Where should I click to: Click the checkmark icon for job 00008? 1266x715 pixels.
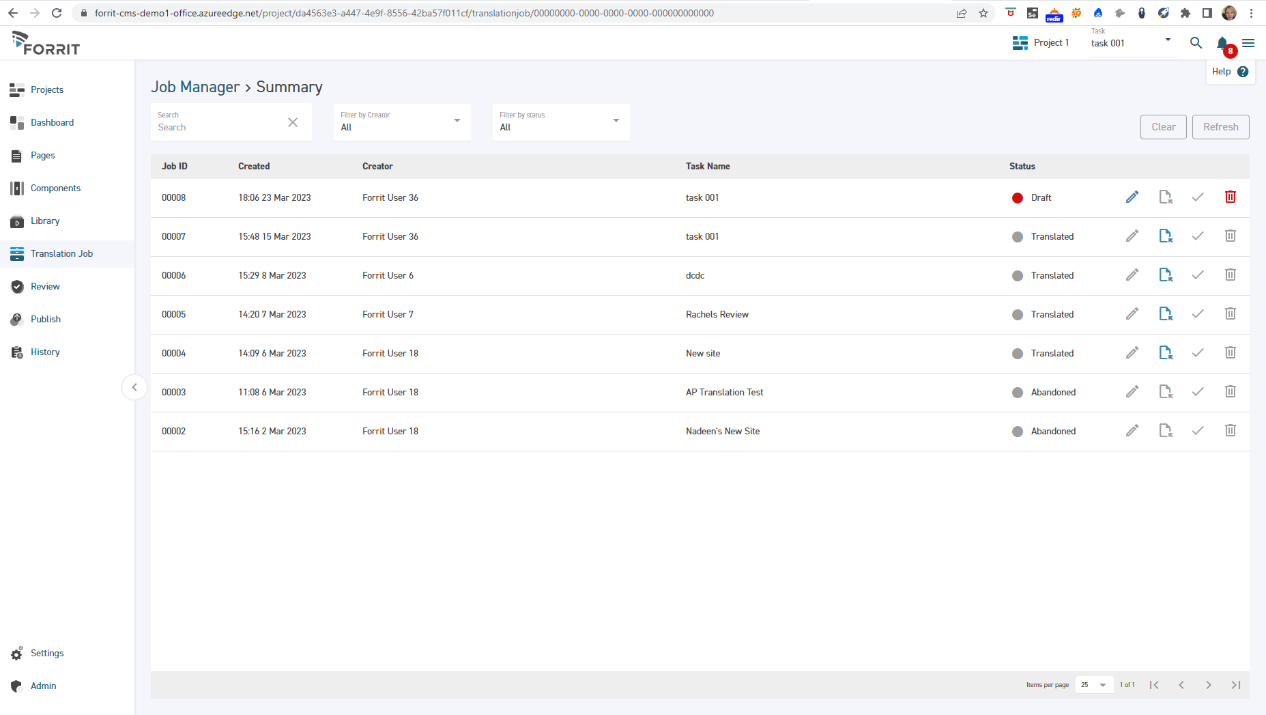pos(1198,197)
